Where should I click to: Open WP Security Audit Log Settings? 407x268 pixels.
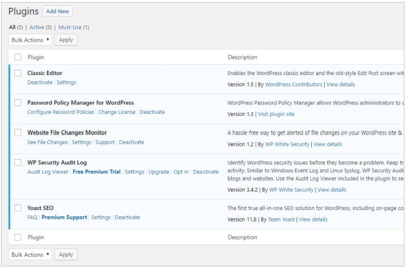(x=134, y=172)
